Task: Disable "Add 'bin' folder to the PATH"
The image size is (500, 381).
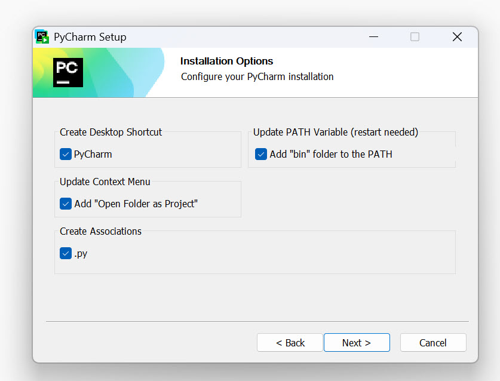Action: (x=261, y=154)
